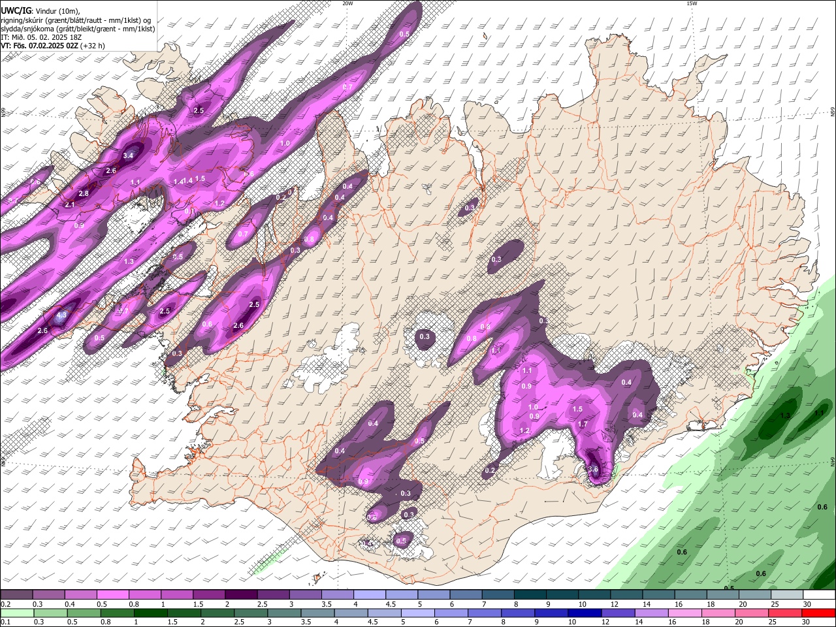This screenshot has width=836, height=627.
Task: Click the pale green 0.1 swatch in rain legend
Action: (x=16, y=613)
